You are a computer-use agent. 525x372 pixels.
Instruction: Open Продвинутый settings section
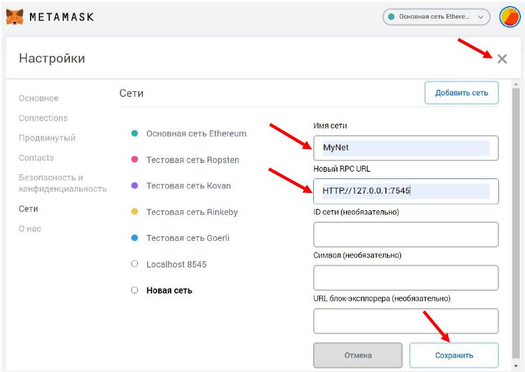point(47,138)
